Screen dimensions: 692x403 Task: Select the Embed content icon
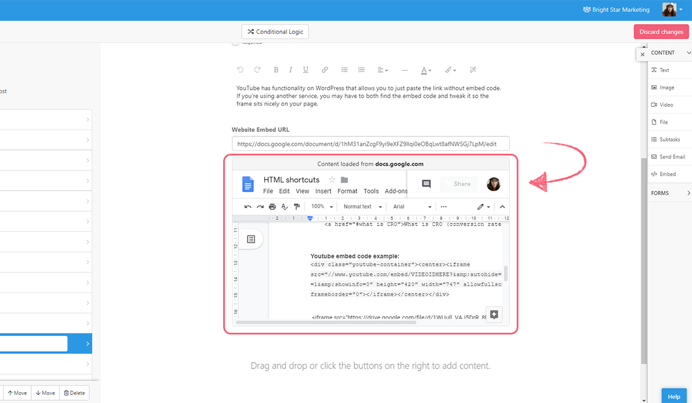[x=665, y=173]
